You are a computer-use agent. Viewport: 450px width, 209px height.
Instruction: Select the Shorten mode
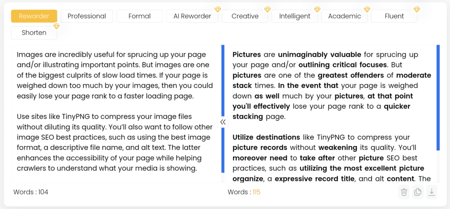[x=34, y=32]
